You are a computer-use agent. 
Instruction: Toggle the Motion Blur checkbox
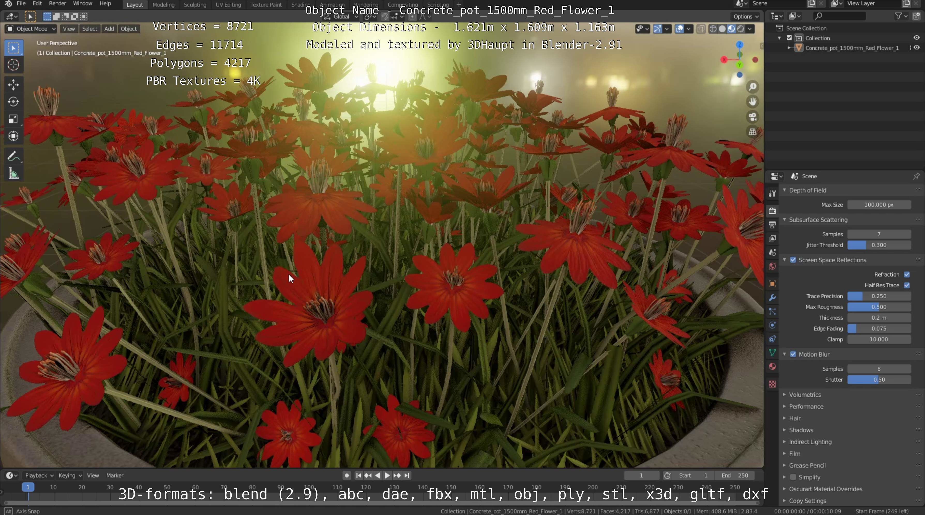(x=793, y=355)
